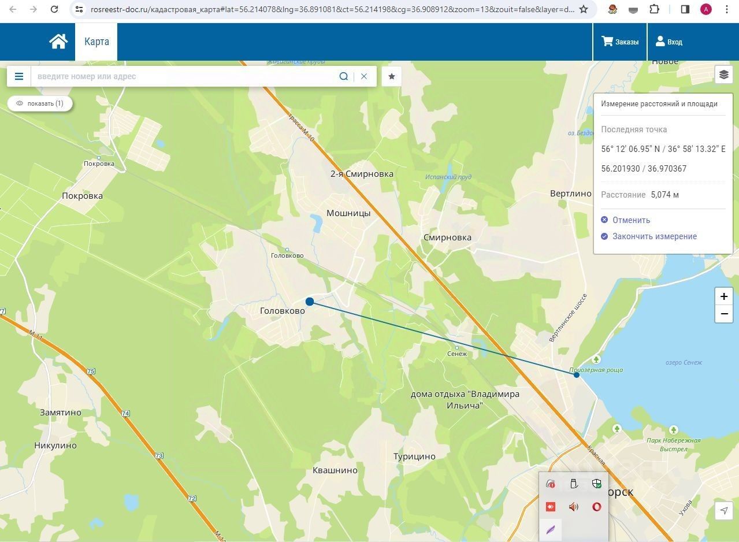Bookmark this page with browser star
This screenshot has height=542, width=739.
[x=584, y=9]
